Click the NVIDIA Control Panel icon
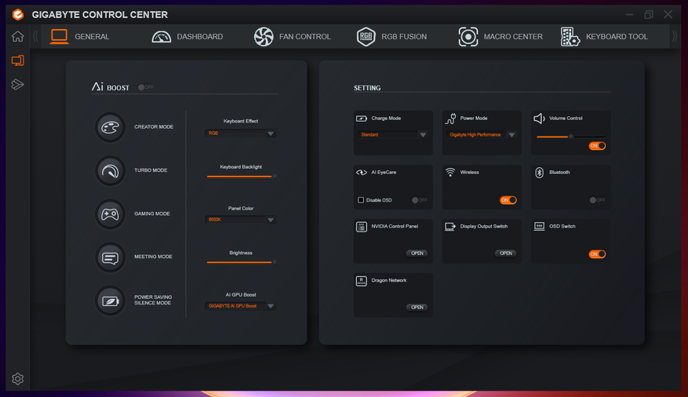The height and width of the screenshot is (397, 688). coord(362,227)
